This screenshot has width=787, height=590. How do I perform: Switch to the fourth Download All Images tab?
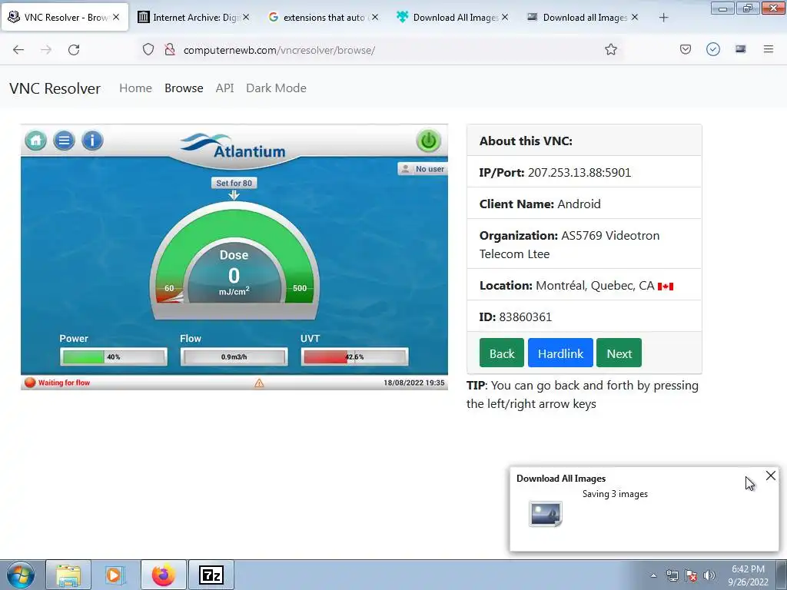(453, 18)
